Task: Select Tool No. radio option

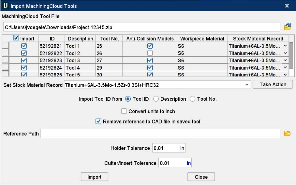Action: 192,99
